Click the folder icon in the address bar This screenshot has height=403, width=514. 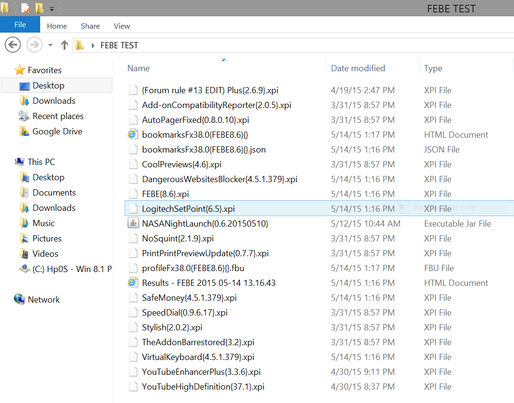(x=79, y=44)
